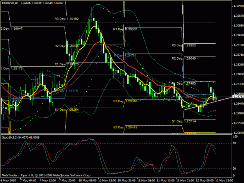The image size is (244, 183).
Task: Click the 1.27350 price axis value
Action: [x=239, y=84]
